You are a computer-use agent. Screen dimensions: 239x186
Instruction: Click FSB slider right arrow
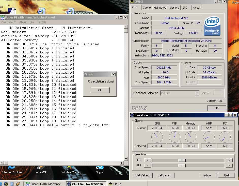[x=229, y=160]
